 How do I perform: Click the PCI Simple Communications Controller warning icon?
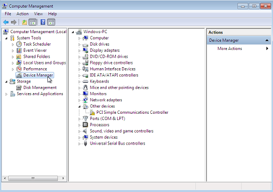pos(92,112)
